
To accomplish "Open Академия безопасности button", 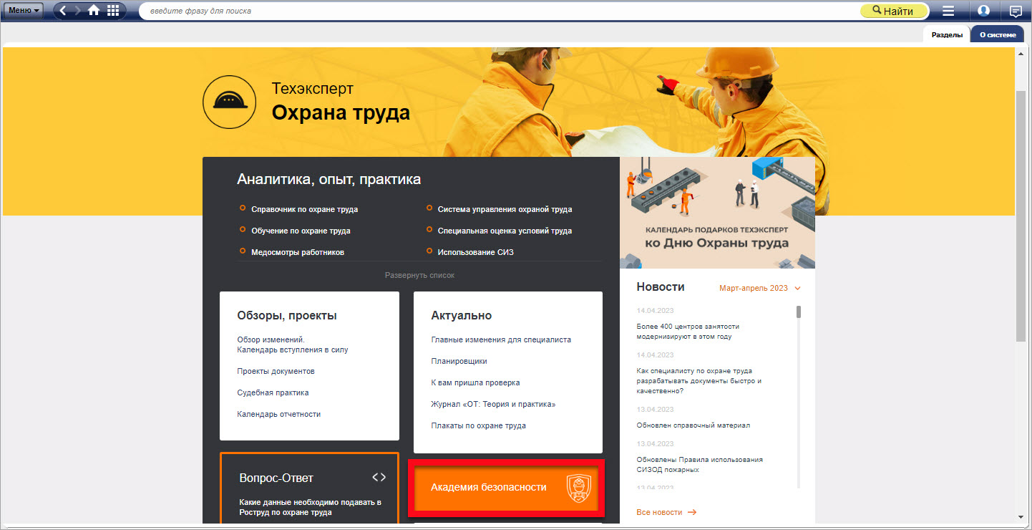I will click(506, 488).
